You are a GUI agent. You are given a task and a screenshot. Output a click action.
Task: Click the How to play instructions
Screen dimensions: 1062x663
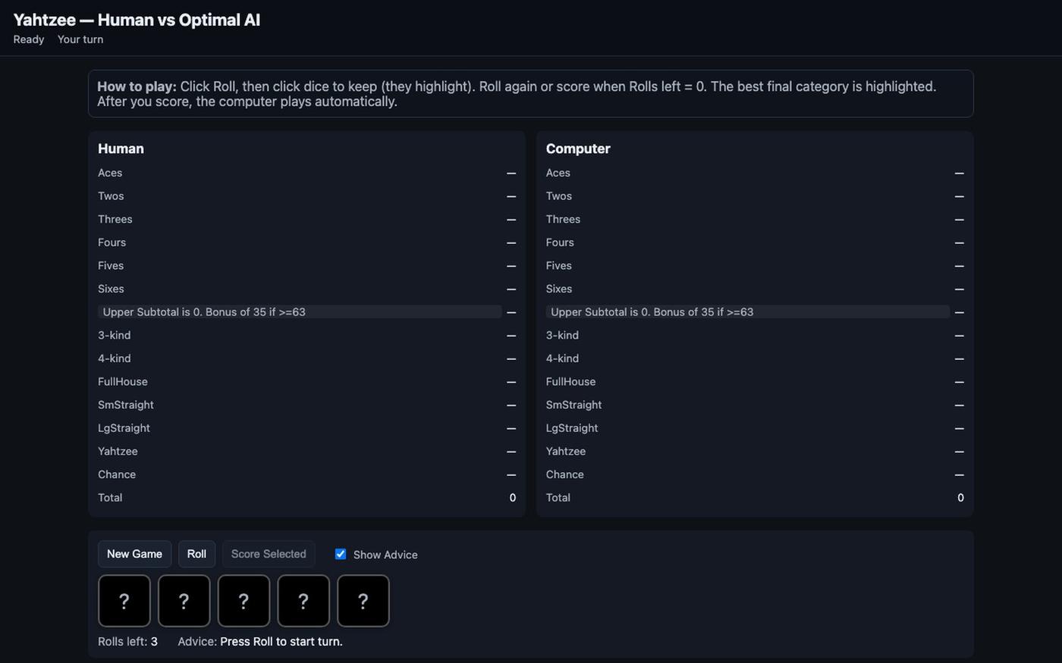click(x=531, y=94)
